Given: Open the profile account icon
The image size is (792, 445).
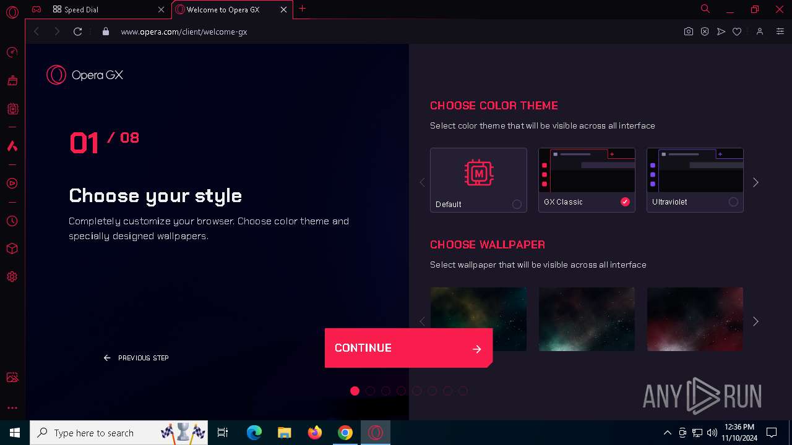Looking at the screenshot, I should coord(760,32).
